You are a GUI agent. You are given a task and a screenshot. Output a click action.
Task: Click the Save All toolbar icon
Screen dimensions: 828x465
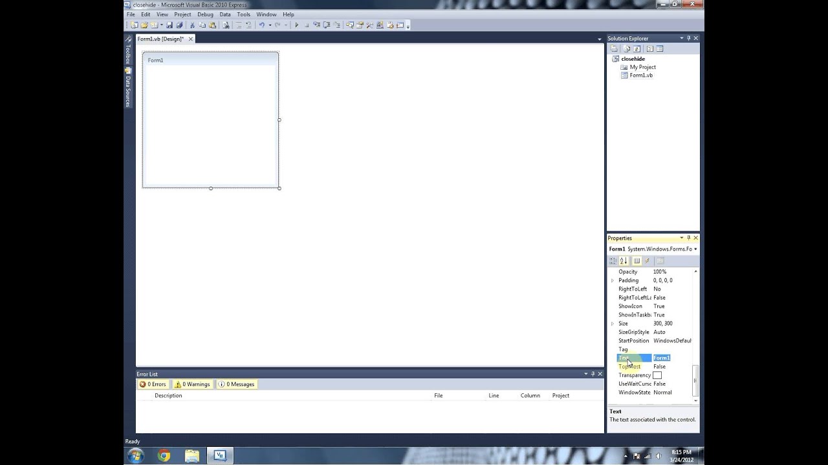[x=179, y=25]
